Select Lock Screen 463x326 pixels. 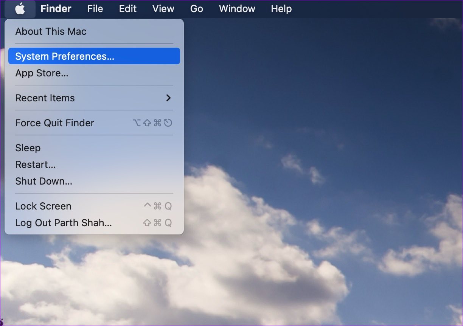click(94, 206)
